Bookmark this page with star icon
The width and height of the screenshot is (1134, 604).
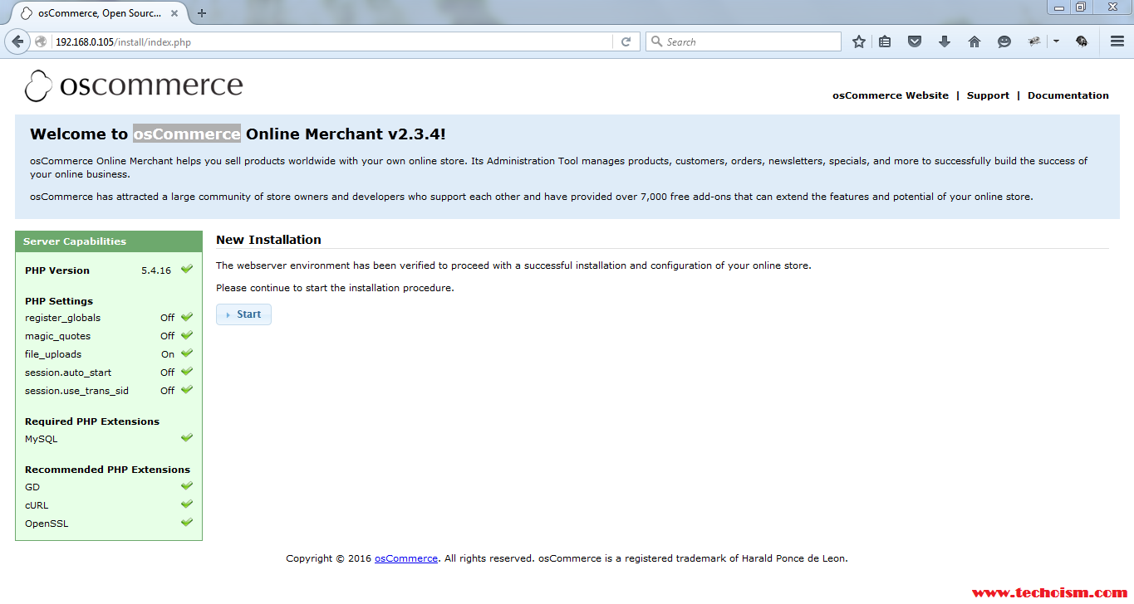(x=859, y=41)
